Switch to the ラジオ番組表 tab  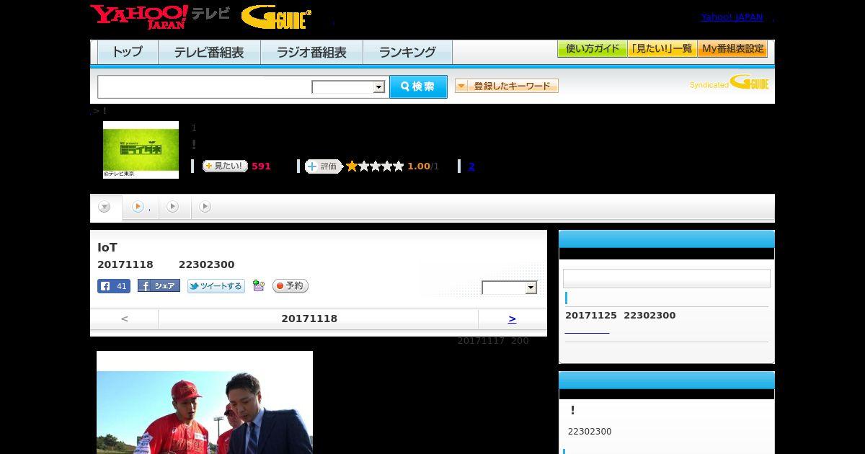click(311, 52)
